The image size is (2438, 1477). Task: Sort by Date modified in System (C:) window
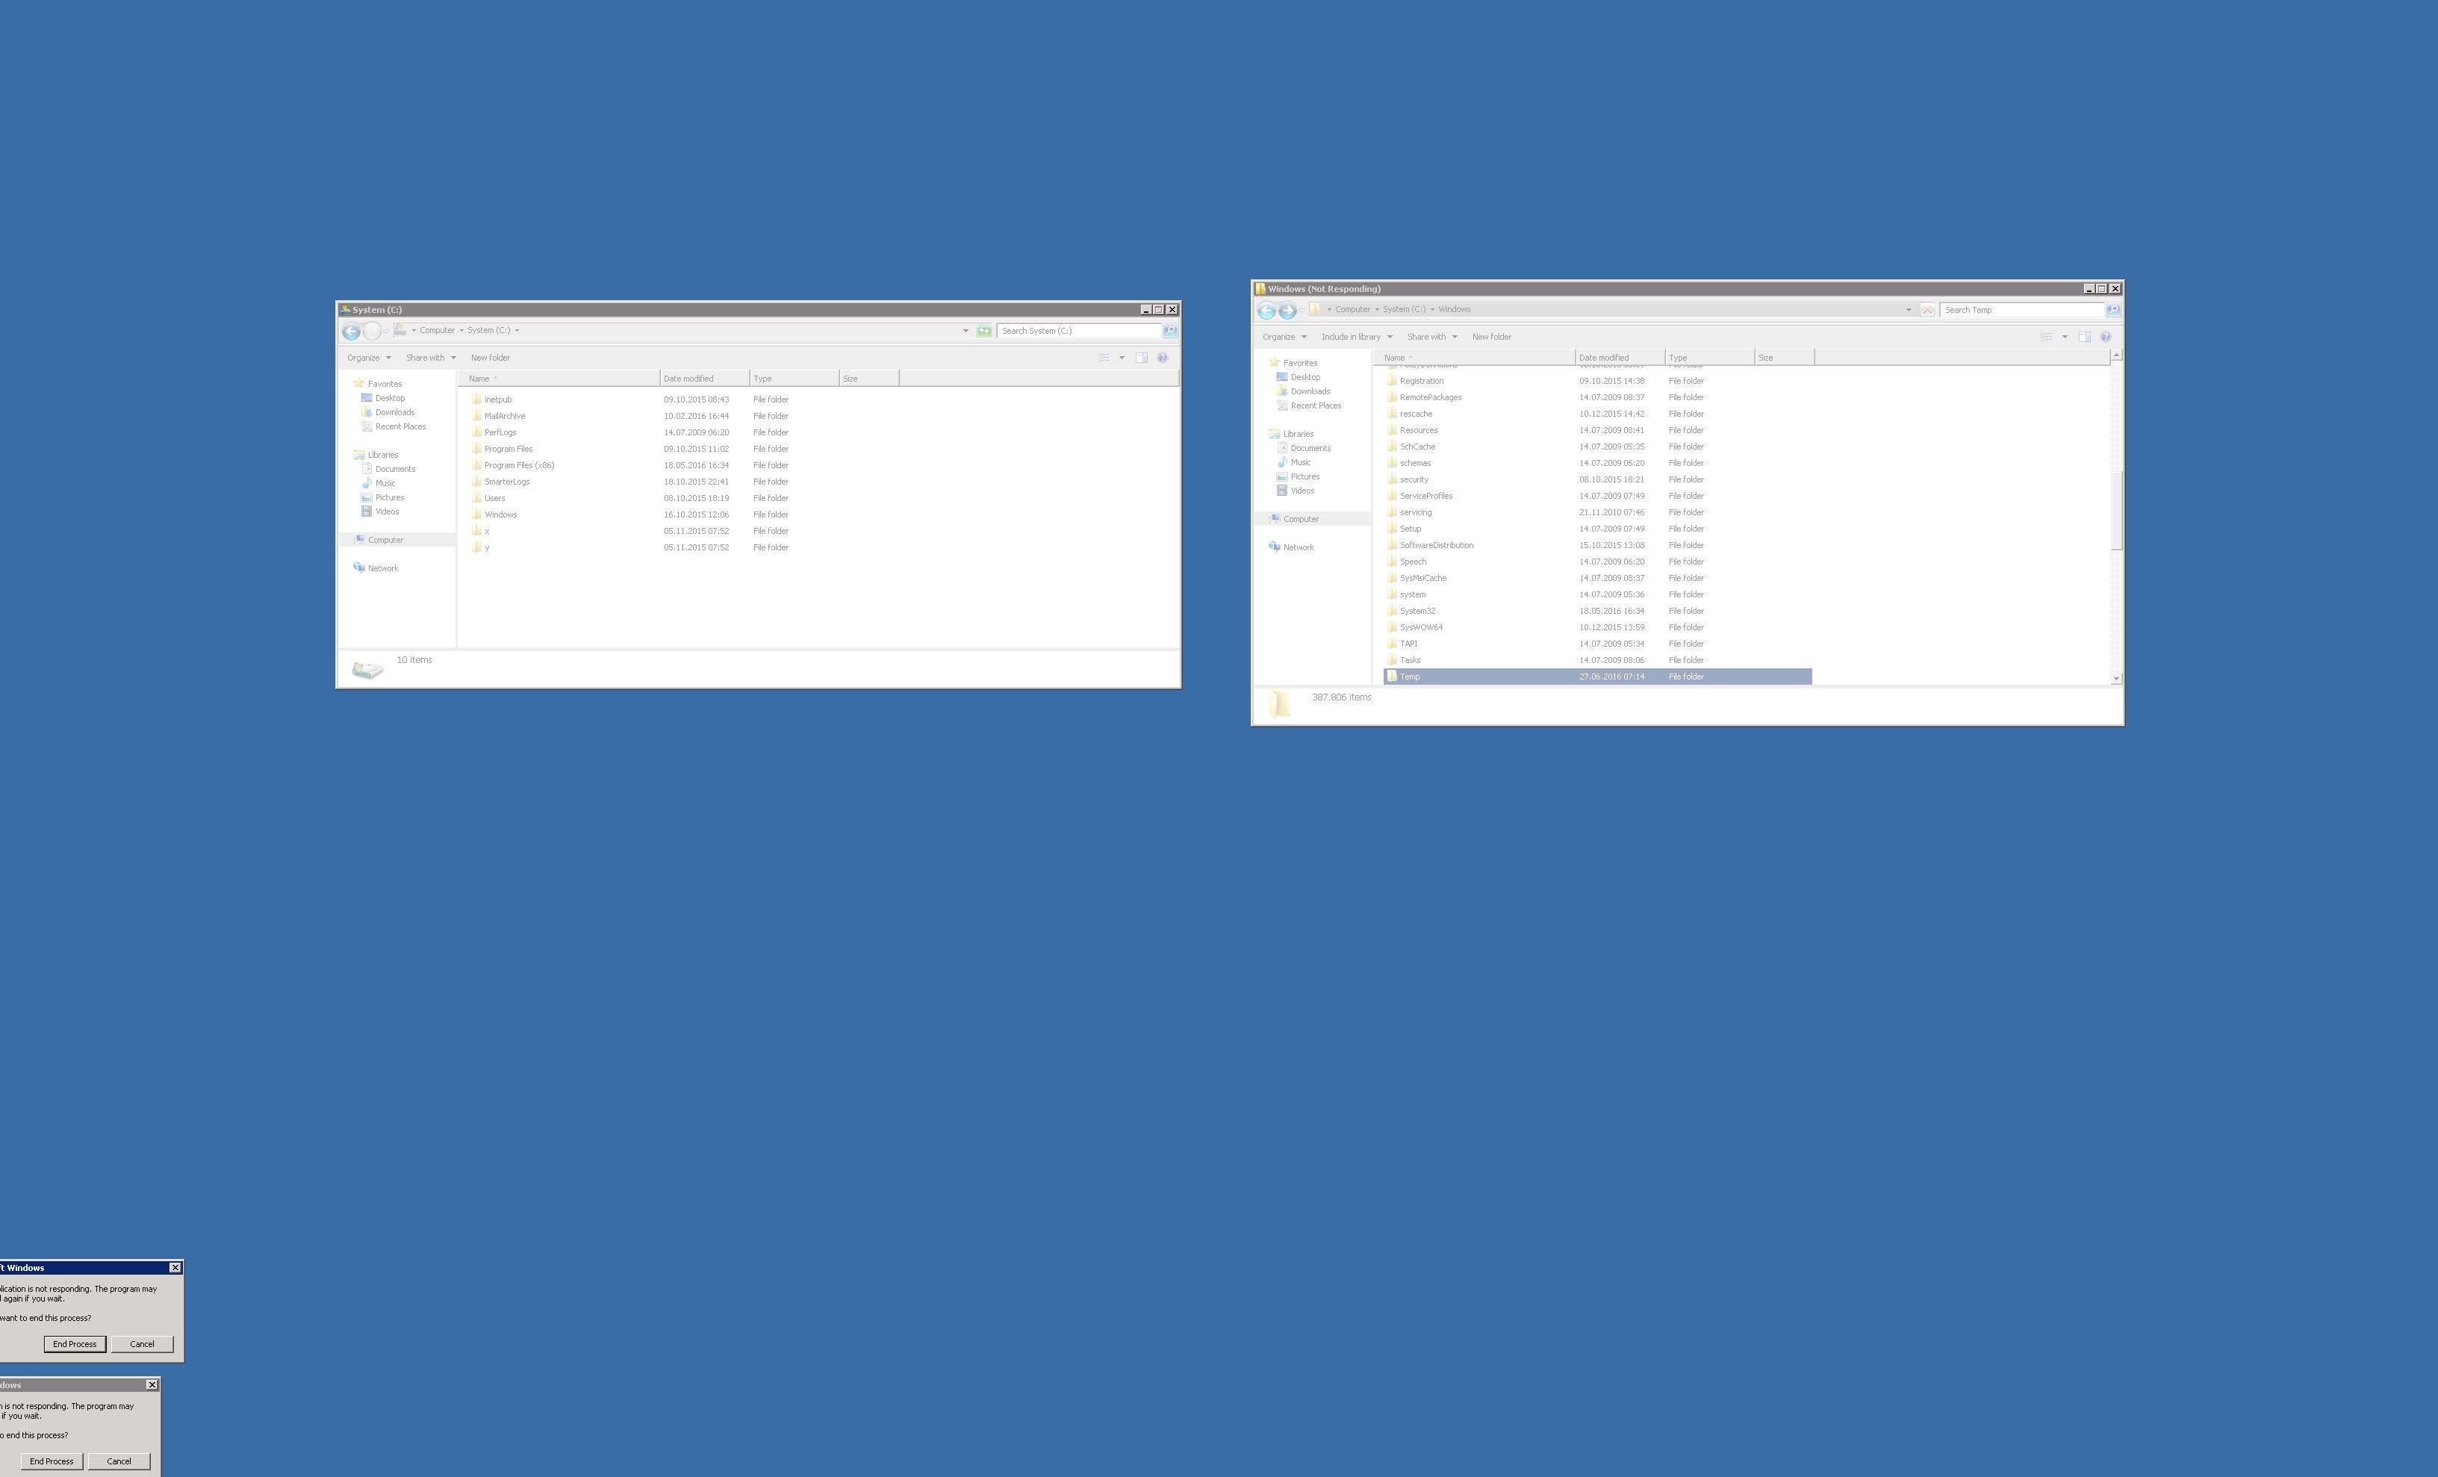pyautogui.click(x=703, y=379)
